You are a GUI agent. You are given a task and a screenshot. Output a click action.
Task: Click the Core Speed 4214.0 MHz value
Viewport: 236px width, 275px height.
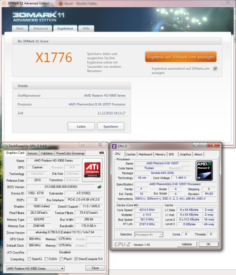pos(147,210)
